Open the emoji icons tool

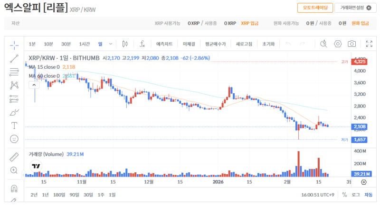[14, 139]
